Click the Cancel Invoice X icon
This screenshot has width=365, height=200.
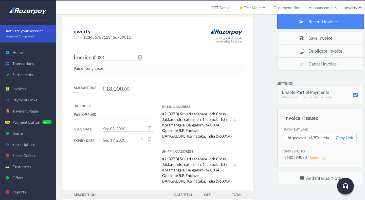pyautogui.click(x=301, y=64)
